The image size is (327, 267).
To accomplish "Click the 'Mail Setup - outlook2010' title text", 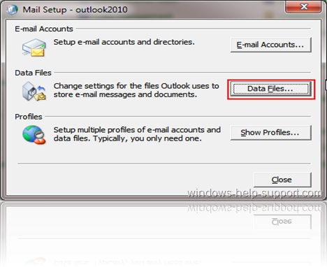I will (x=75, y=10).
